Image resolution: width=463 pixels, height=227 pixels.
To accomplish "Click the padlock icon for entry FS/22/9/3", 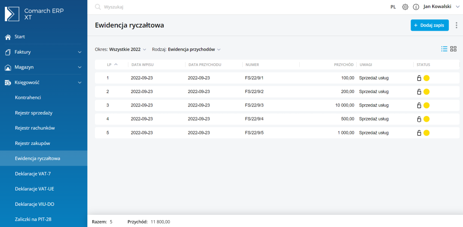I will [419, 106].
